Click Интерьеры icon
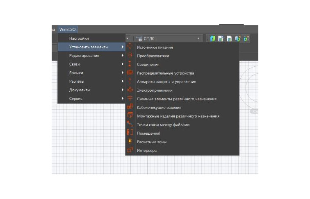The width and height of the screenshot is (310, 199). point(130,149)
